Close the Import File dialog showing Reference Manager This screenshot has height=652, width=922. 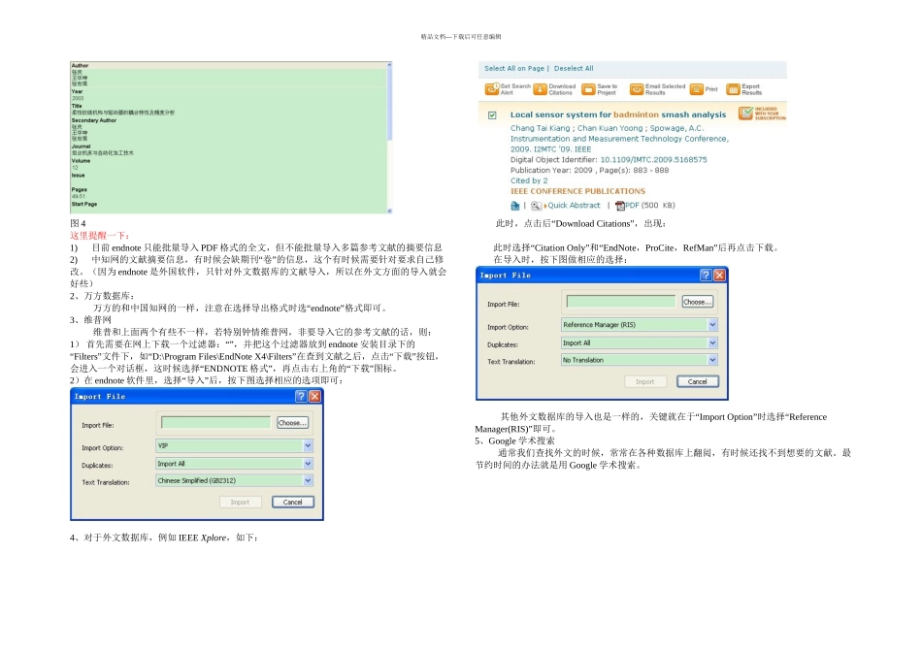point(719,276)
